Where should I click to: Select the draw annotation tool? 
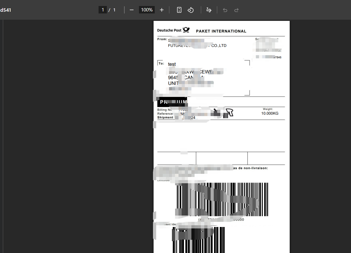coord(209,10)
